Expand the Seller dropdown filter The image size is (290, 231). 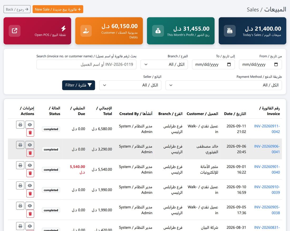pyautogui.click(x=130, y=85)
